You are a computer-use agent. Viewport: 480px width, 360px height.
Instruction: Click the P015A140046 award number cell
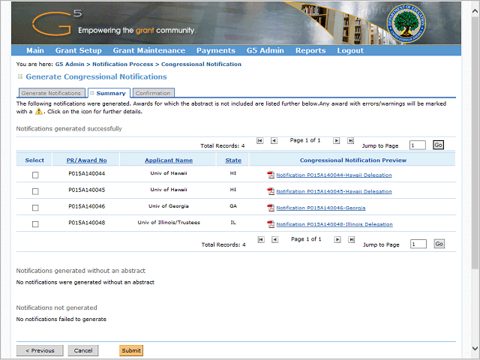pos(87,206)
